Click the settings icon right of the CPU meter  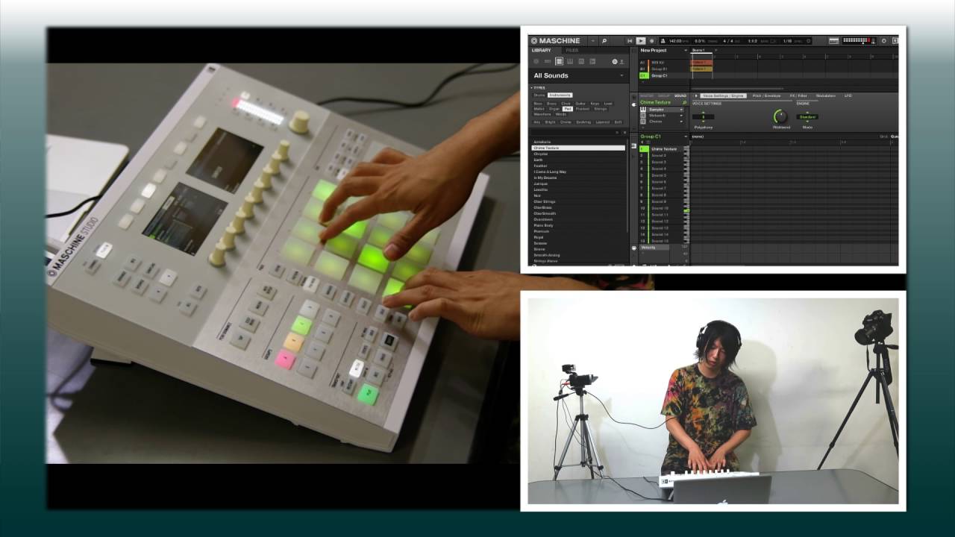pyautogui.click(x=883, y=41)
